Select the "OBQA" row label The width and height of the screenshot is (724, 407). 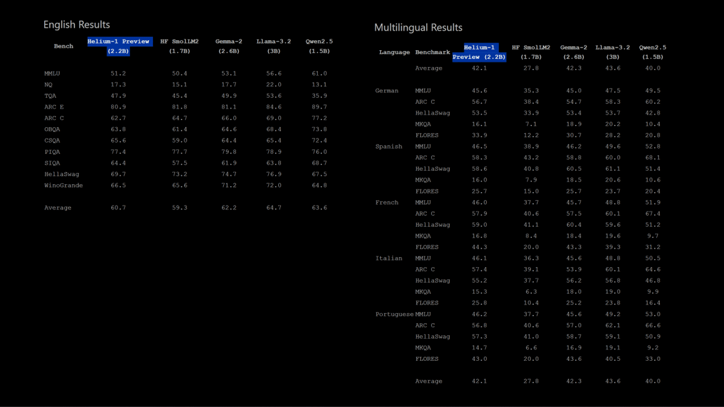click(x=52, y=129)
